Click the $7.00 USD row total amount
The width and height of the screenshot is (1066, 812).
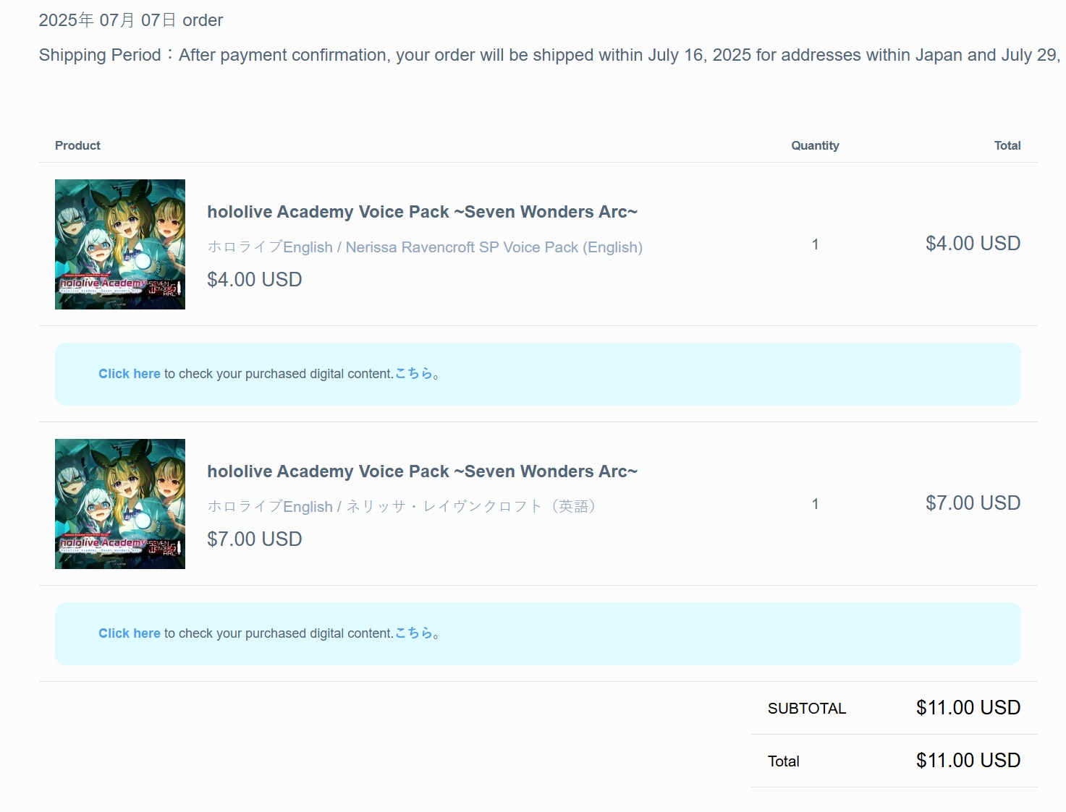tap(973, 503)
